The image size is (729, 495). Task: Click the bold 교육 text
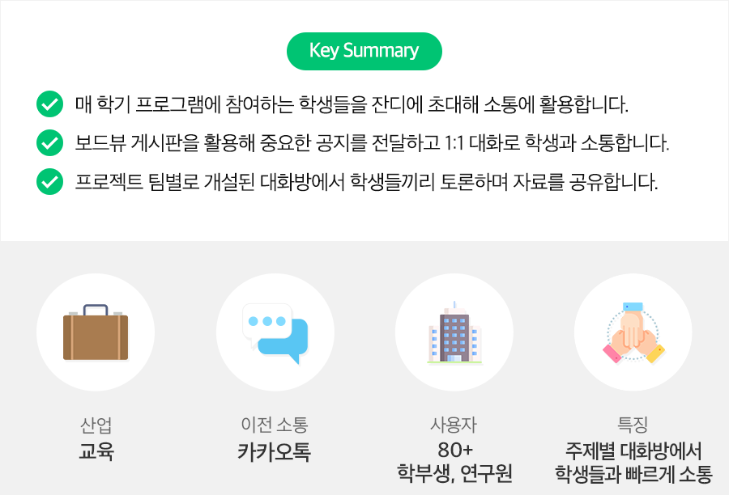(x=96, y=451)
